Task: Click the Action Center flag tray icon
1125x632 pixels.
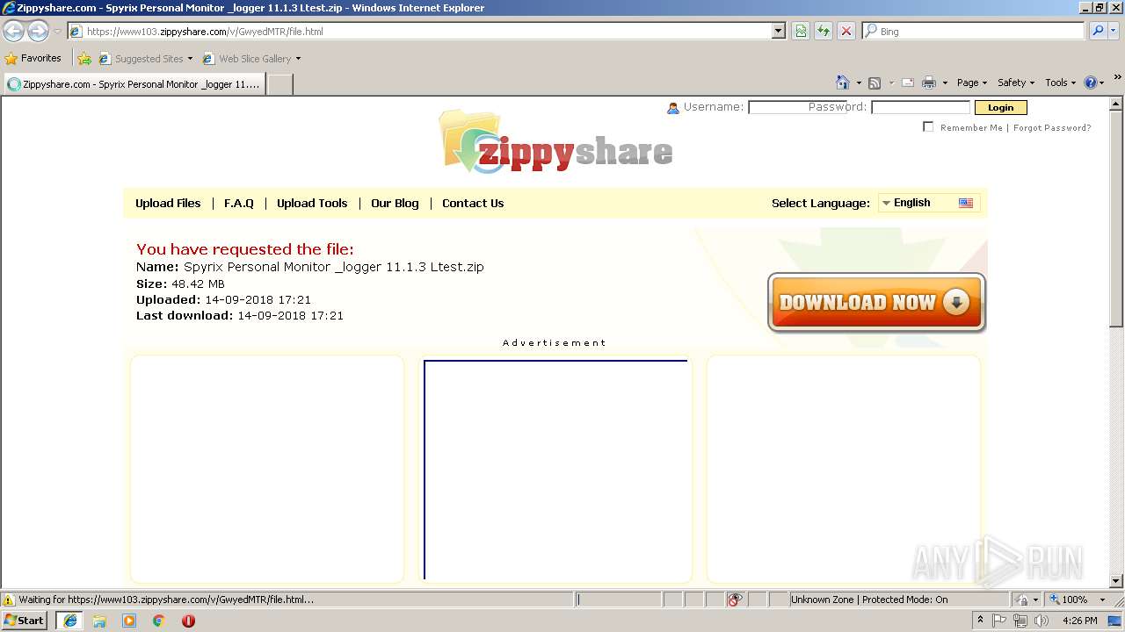Action: pos(1000,621)
